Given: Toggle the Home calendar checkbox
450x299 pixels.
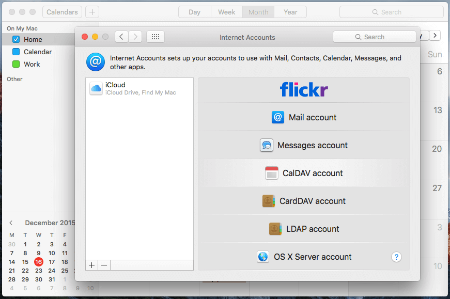Looking at the screenshot, I should 16,39.
